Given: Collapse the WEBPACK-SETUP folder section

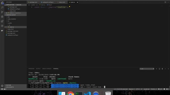Looking at the screenshot, I should [x=15, y=15].
